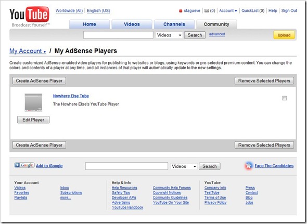Viewport: 307px width, 224px height.
Task: Switch to the Videos tab
Action: coord(132,24)
